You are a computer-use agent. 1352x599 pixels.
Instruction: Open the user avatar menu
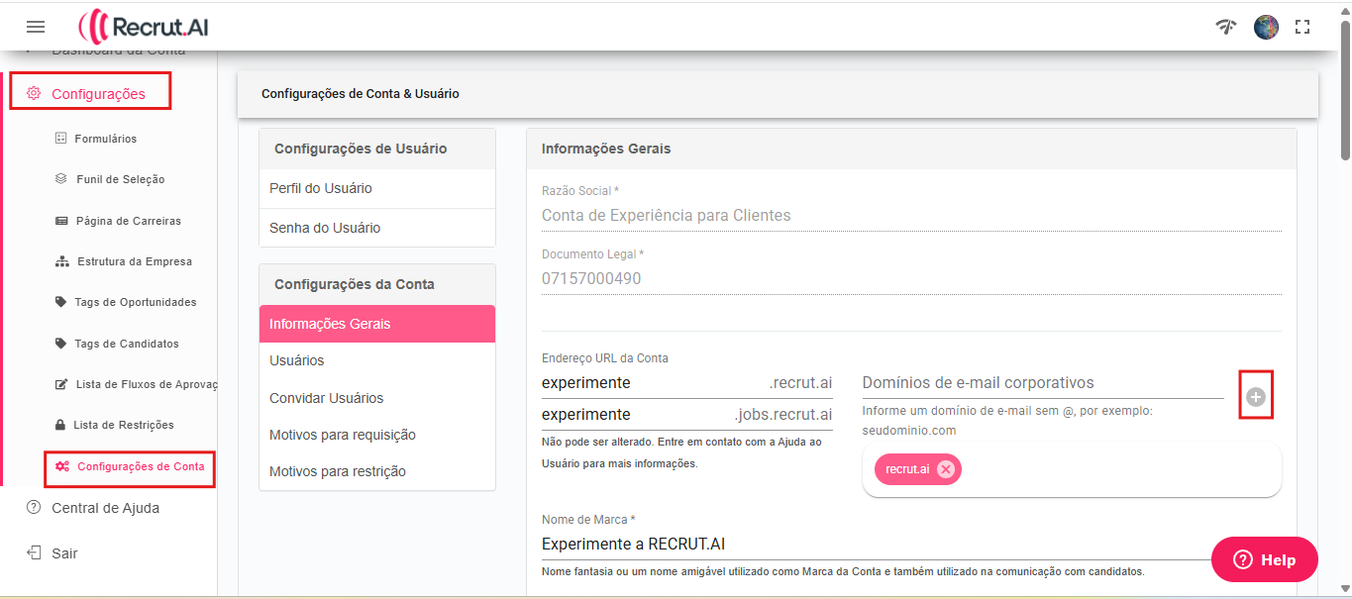pyautogui.click(x=1266, y=27)
